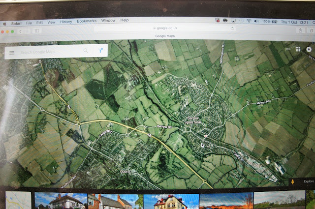Open the Google apps grid
The image size is (315, 209).
[298, 49]
